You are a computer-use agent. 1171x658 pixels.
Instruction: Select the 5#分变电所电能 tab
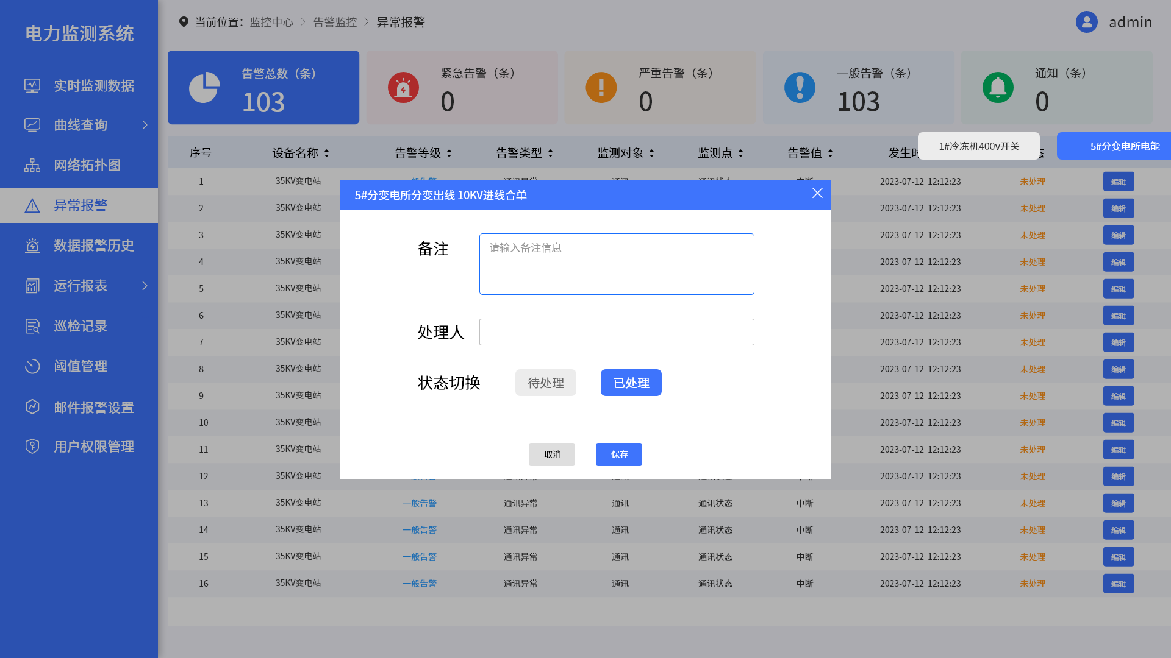coord(1114,146)
